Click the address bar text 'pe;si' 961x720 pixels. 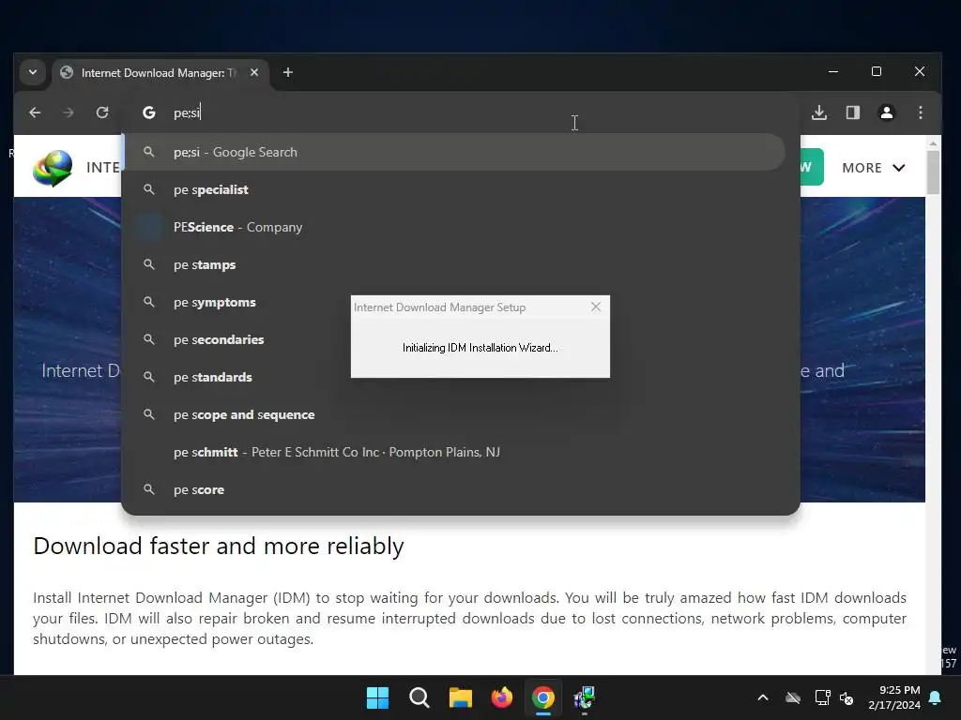tap(187, 112)
